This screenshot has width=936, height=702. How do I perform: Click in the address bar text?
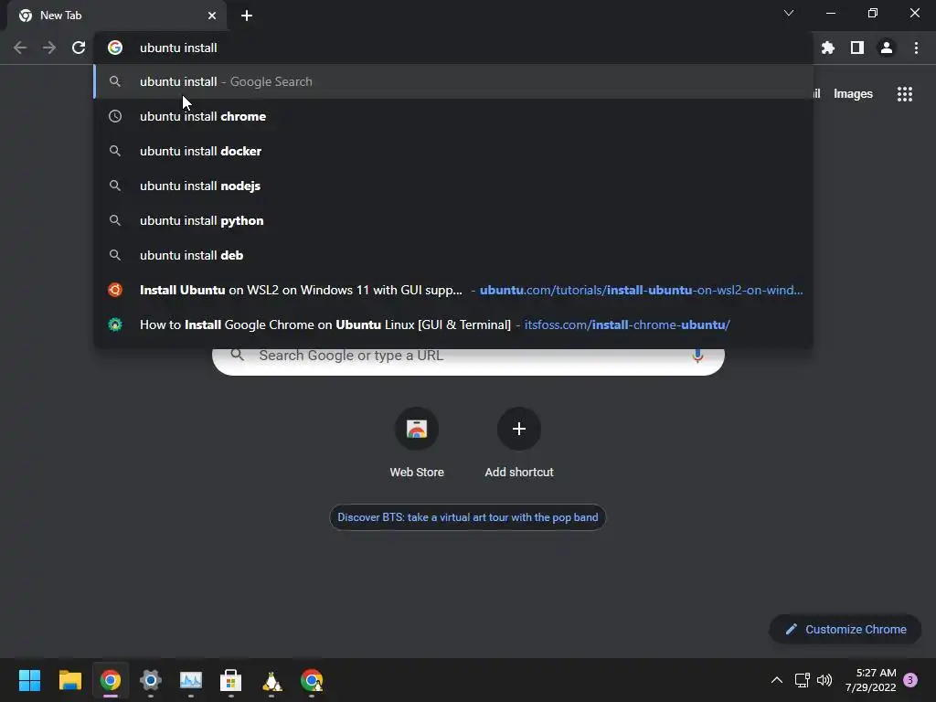(178, 48)
